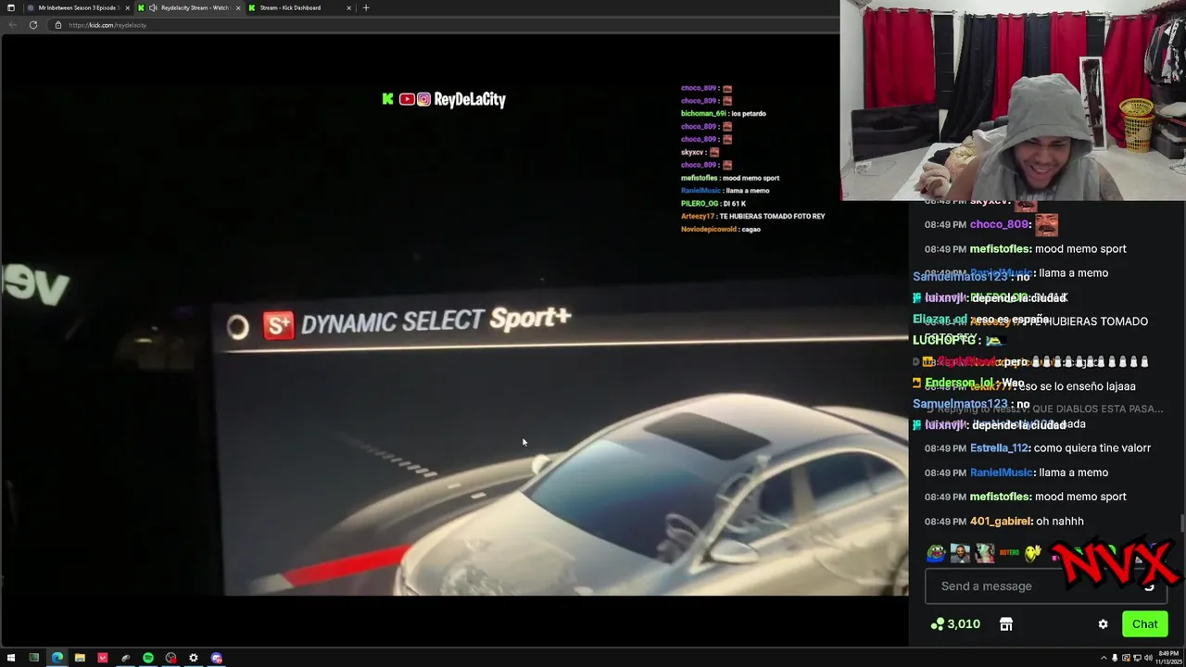Click the 'TE HUBIERAS TOMADO FOTO REY' overlay message
The width and height of the screenshot is (1186, 667).
(x=772, y=217)
